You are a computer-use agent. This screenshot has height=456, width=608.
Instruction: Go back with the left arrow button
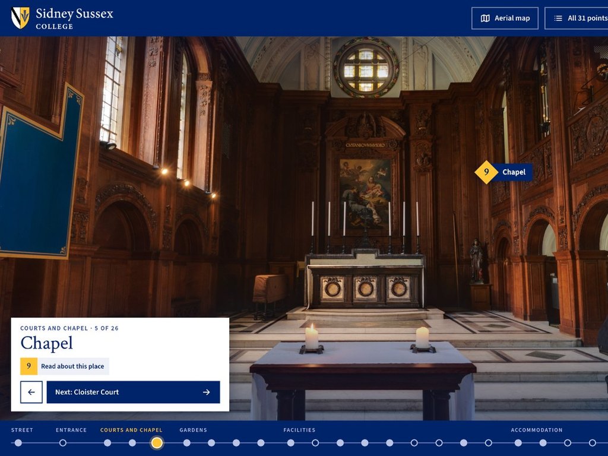(x=31, y=392)
